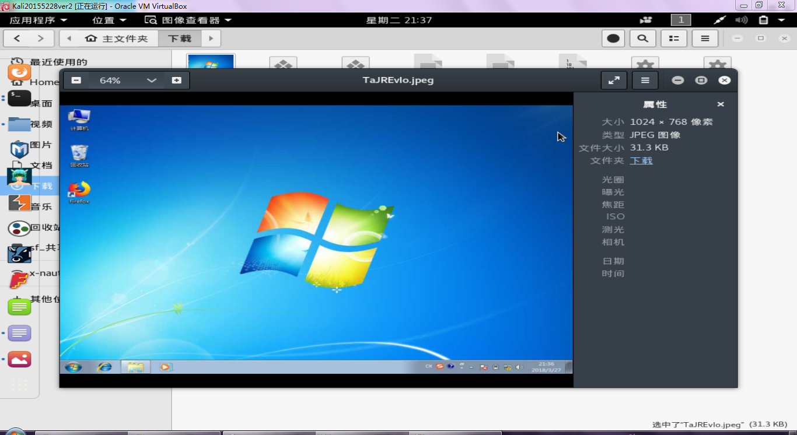Open the 64% zoom level dropdown

coord(127,80)
